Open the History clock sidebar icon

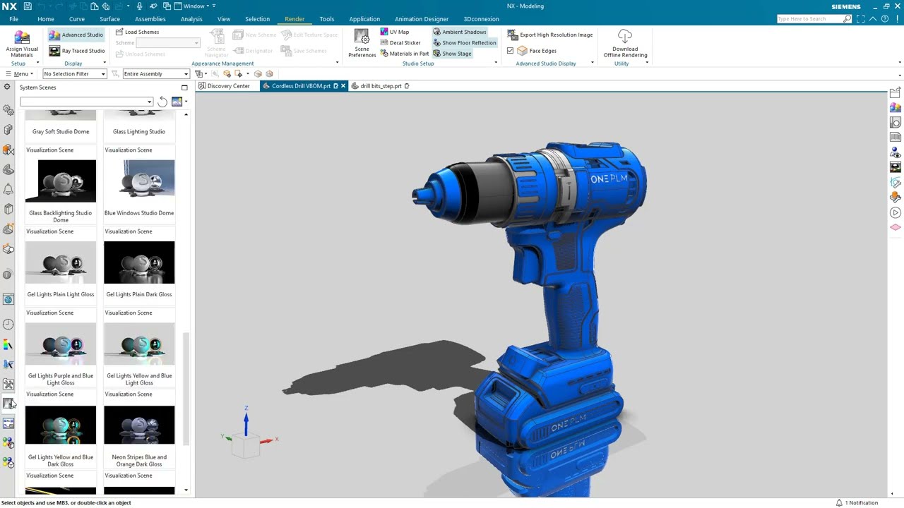(x=8, y=324)
